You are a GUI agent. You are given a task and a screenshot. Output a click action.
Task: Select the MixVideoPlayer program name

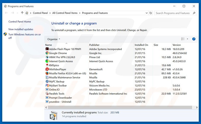[58, 69]
